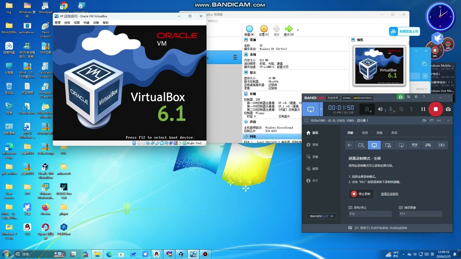The width and height of the screenshot is (461, 259).
Task: Click the BANDICUT button
Action: (321, 216)
